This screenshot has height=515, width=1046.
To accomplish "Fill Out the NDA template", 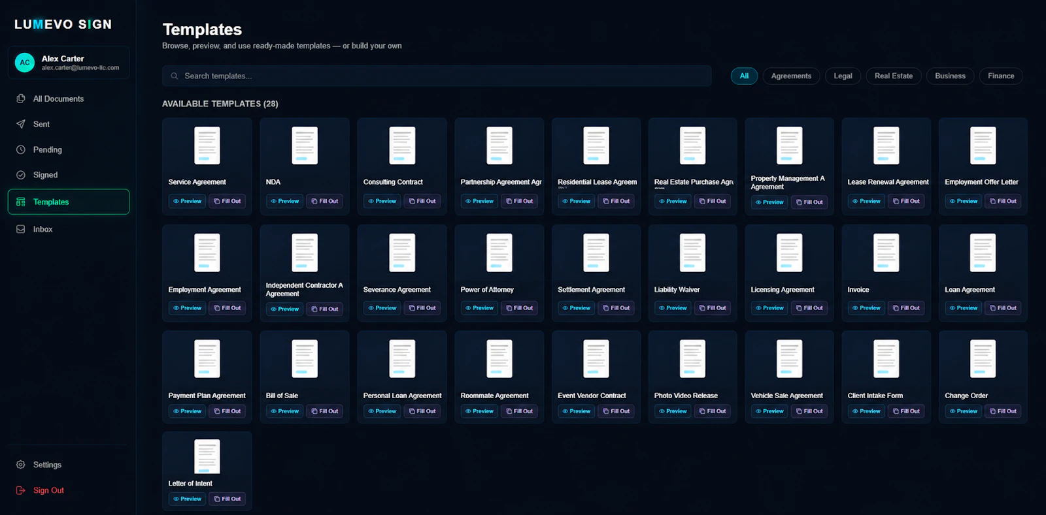I will point(325,201).
